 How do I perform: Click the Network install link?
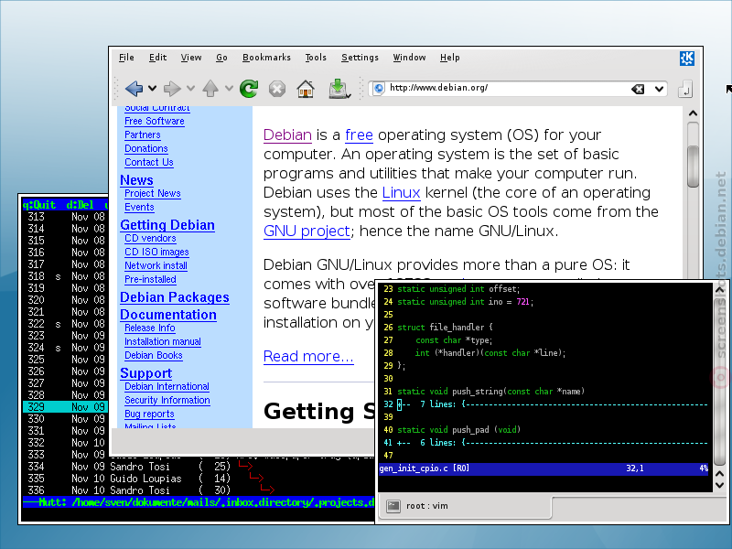point(156,265)
